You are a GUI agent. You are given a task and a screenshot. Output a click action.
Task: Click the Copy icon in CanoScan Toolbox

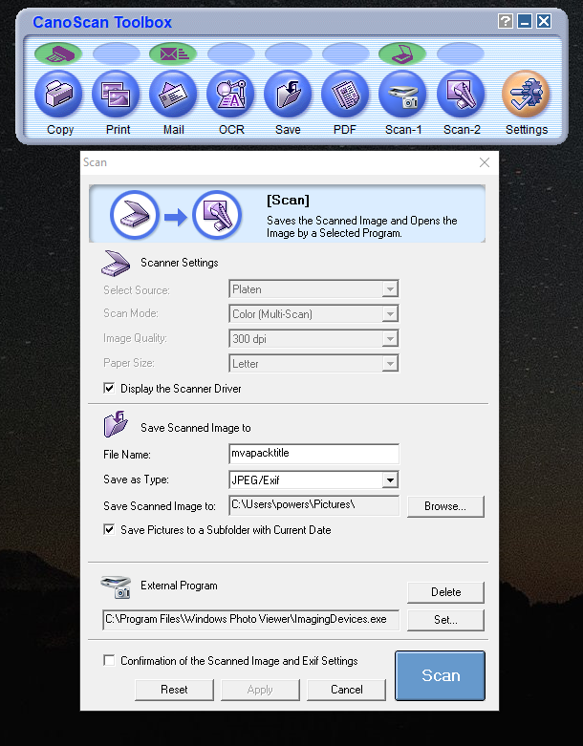point(58,95)
